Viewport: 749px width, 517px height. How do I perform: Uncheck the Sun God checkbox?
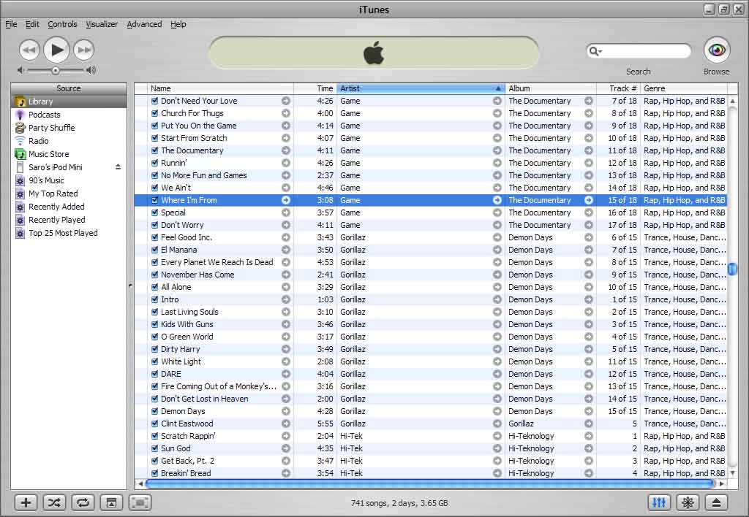click(154, 448)
